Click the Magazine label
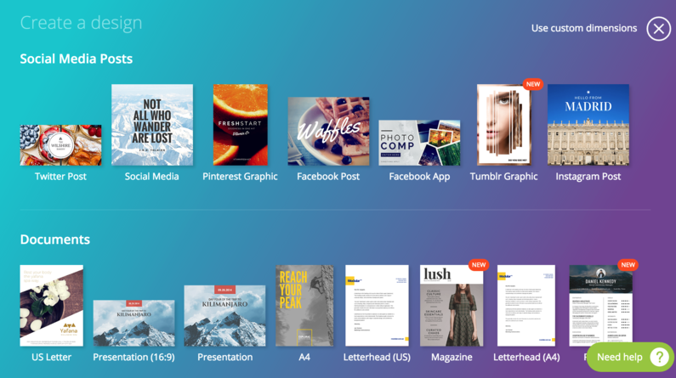This screenshot has height=378, width=676. click(452, 358)
